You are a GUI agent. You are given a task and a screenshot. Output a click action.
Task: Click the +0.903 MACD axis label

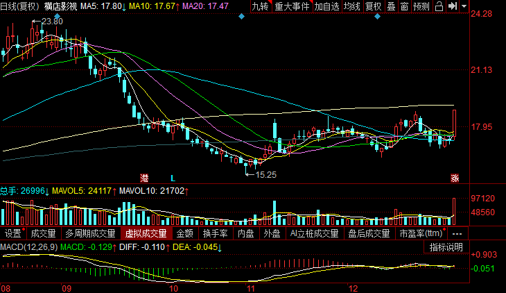pyautogui.click(x=484, y=255)
